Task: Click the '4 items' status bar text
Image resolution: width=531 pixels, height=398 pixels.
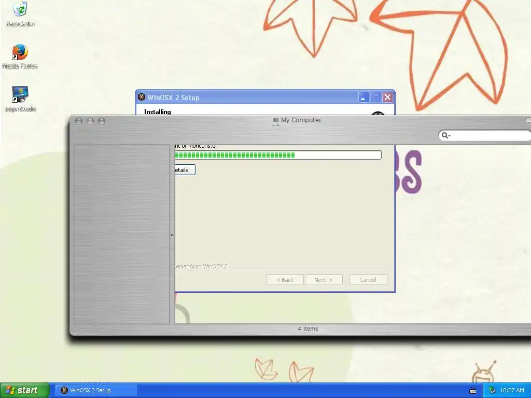Action: tap(308, 329)
